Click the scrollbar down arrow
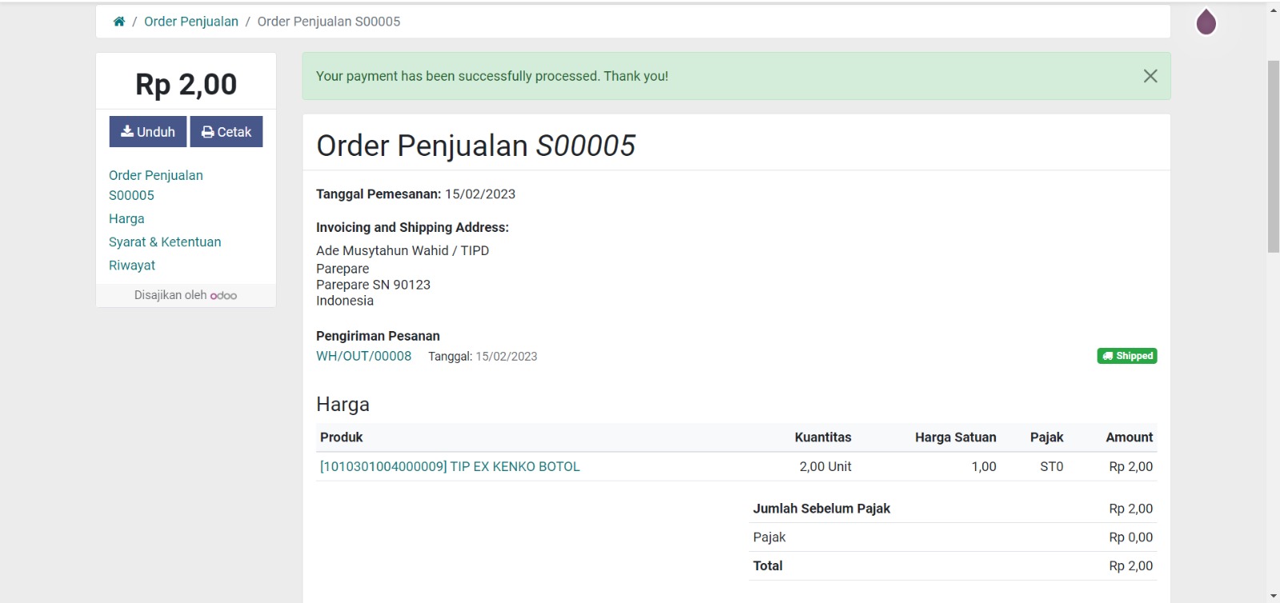This screenshot has width=1280, height=603. 1273,596
